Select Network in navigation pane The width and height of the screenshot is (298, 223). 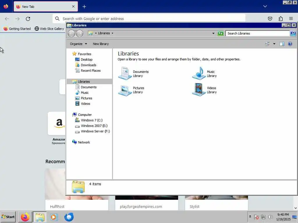[84, 142]
